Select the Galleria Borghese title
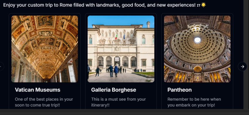This screenshot has width=249, height=115. pos(113,90)
